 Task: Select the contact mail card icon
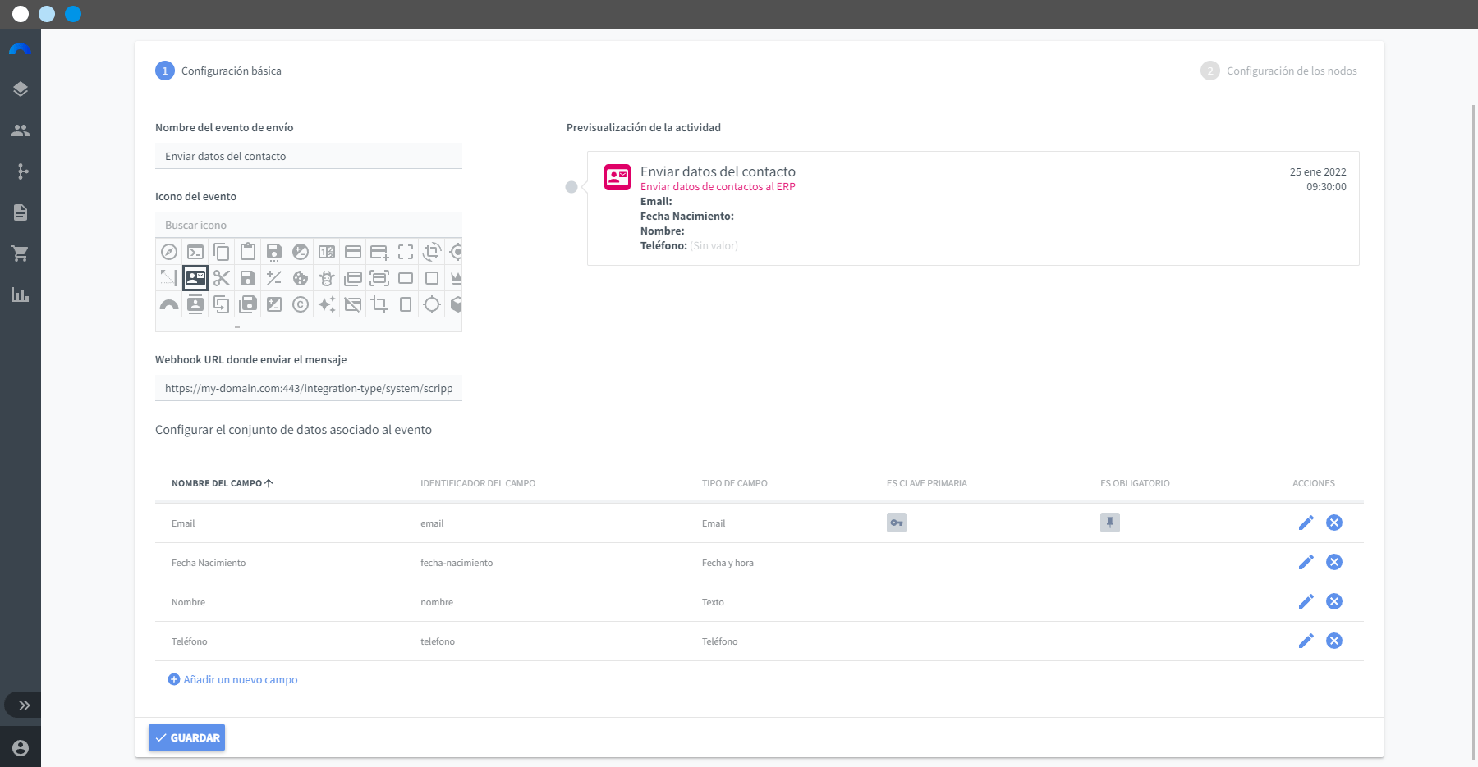pos(195,278)
